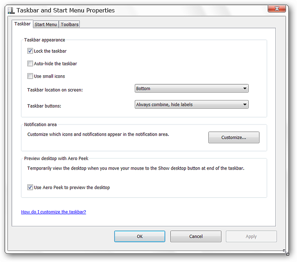Open the Taskbar buttons combine dropdown
This screenshot has width=297, height=262.
click(192, 105)
